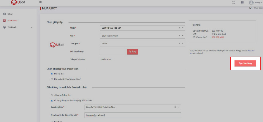Select Thẻ nội địa payment method
263x122 pixels.
point(52,74)
